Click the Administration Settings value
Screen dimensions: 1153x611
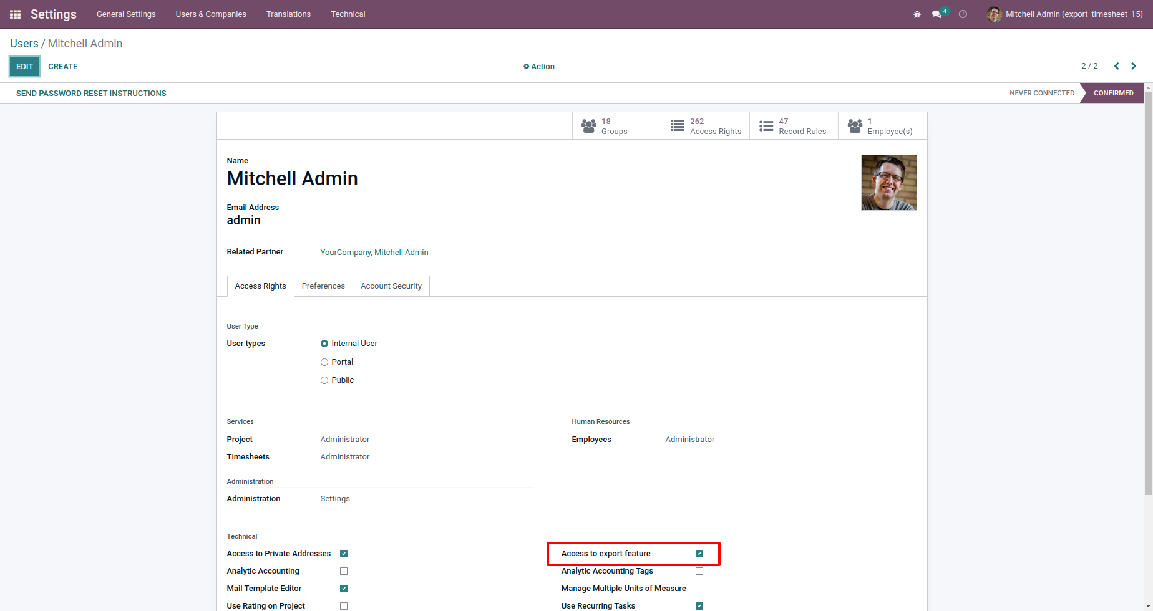click(x=335, y=499)
